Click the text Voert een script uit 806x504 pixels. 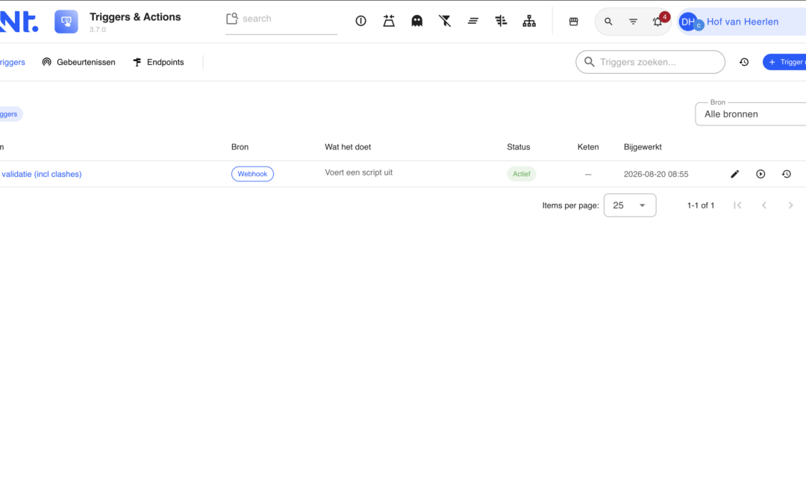359,172
